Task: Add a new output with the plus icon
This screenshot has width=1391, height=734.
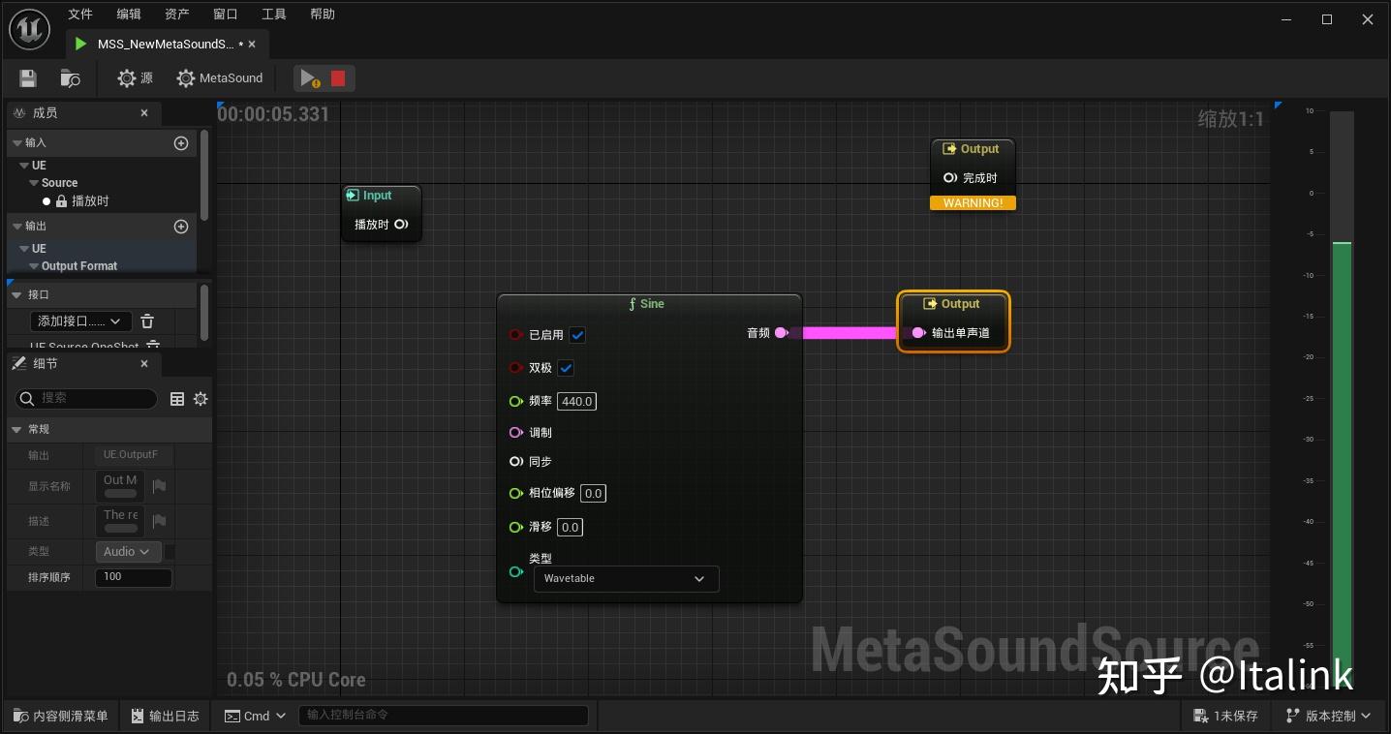Action: [181, 227]
